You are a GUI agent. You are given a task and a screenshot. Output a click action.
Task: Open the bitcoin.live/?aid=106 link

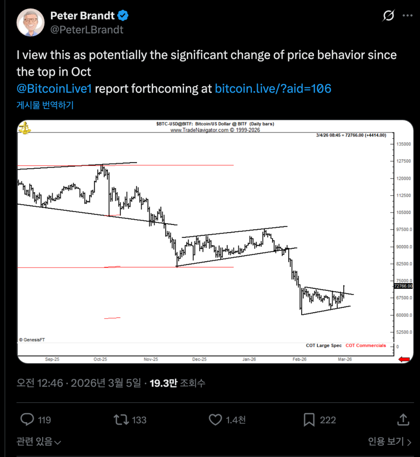coord(273,89)
